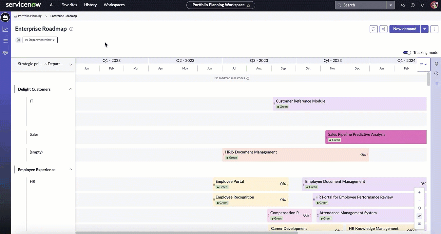Open the All menu
The image size is (441, 234).
(52, 5)
